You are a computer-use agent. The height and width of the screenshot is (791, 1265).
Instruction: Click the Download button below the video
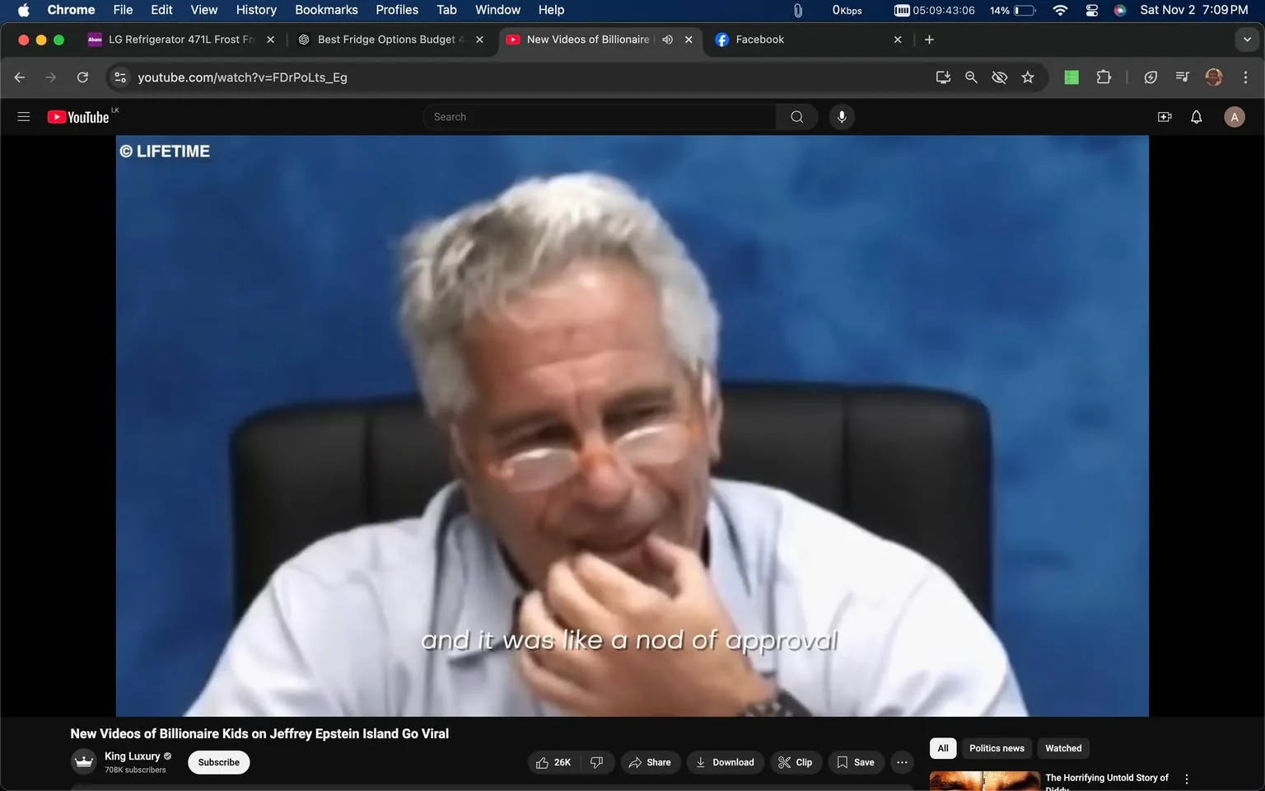coord(725,762)
